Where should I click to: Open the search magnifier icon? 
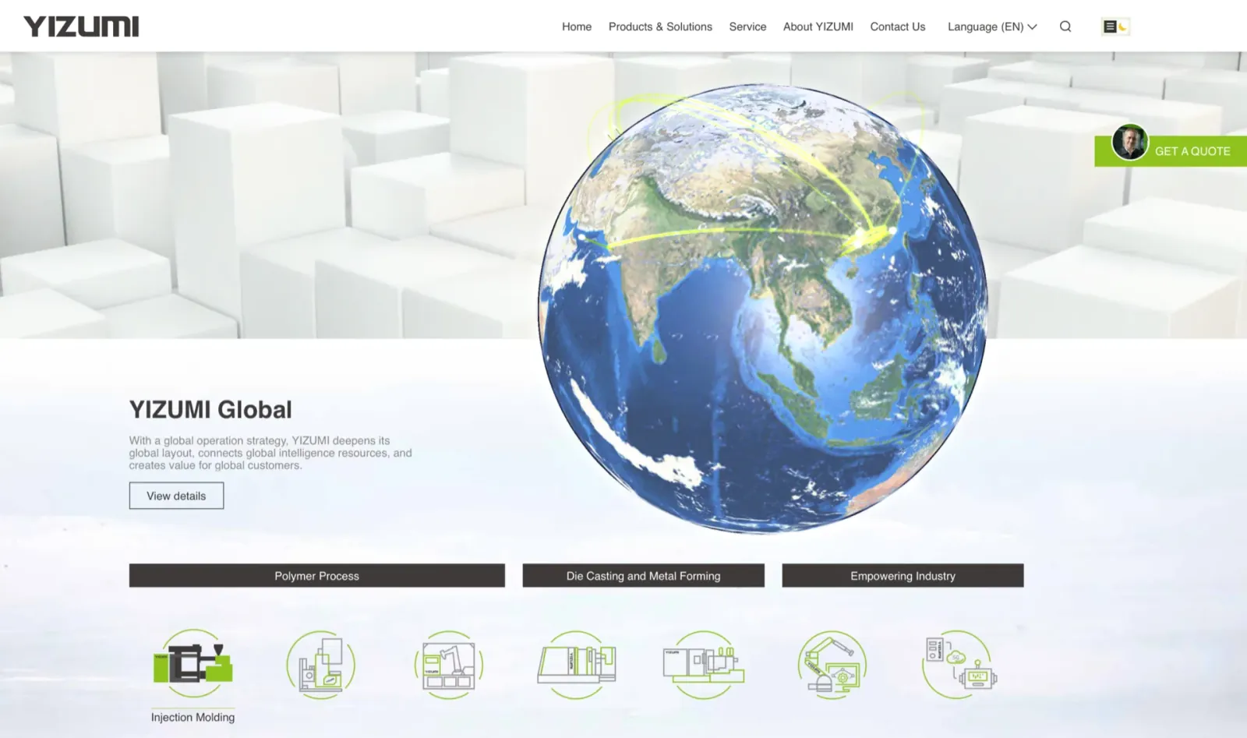click(x=1065, y=26)
